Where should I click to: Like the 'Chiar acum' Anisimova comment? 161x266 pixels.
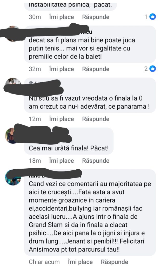point(80,262)
